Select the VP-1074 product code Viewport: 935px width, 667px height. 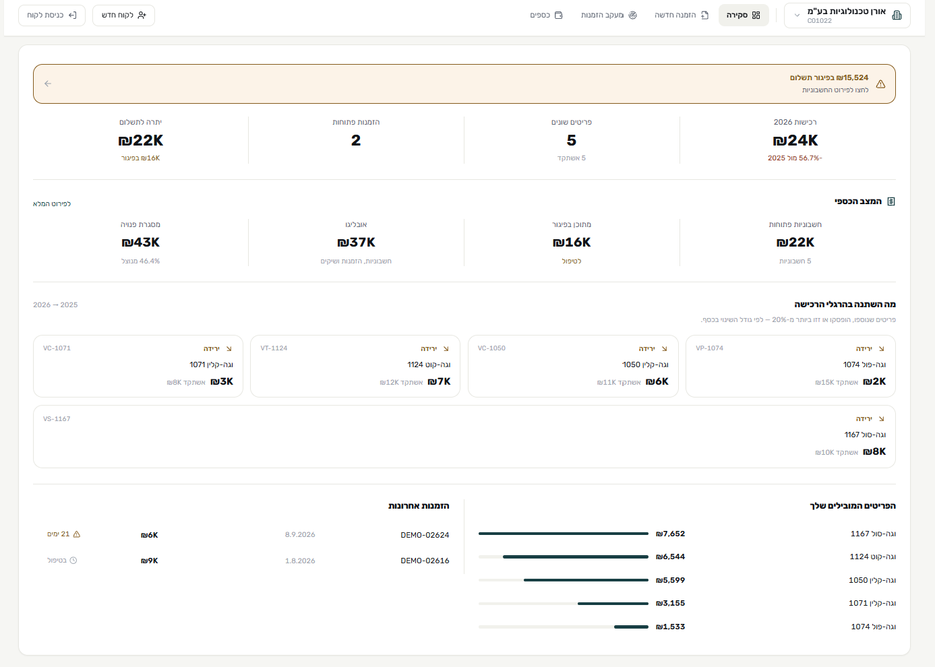pos(709,348)
